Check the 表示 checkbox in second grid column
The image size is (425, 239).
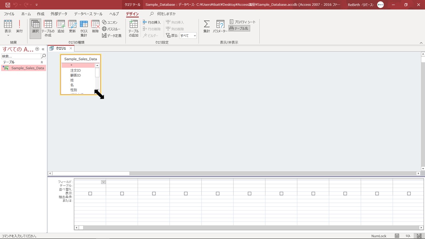click(122, 194)
